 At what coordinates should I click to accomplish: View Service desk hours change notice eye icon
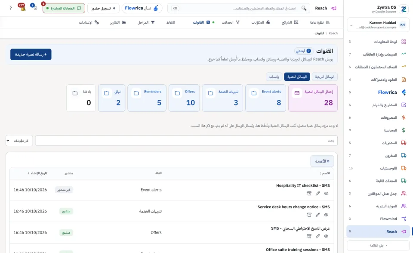(326, 215)
